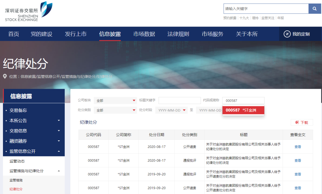Image resolution: width=322 pixels, height=194 pixels.
Task: Open the 公司板块 dropdown
Action: coord(115,101)
